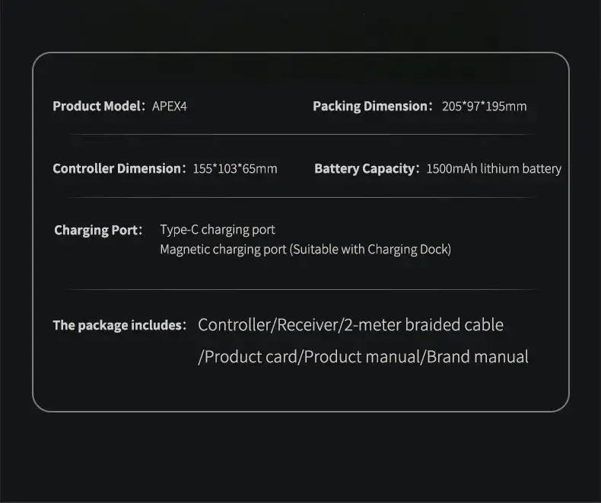Viewport: 601px width, 503px height.
Task: Select the 1500mAh lithium battery text
Action: pyautogui.click(x=494, y=169)
